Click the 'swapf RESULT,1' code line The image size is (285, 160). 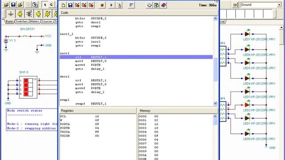pyautogui.click(x=91, y=104)
